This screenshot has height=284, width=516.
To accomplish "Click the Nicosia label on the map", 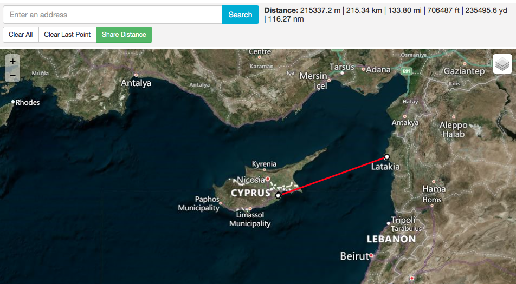I will pos(251,180).
